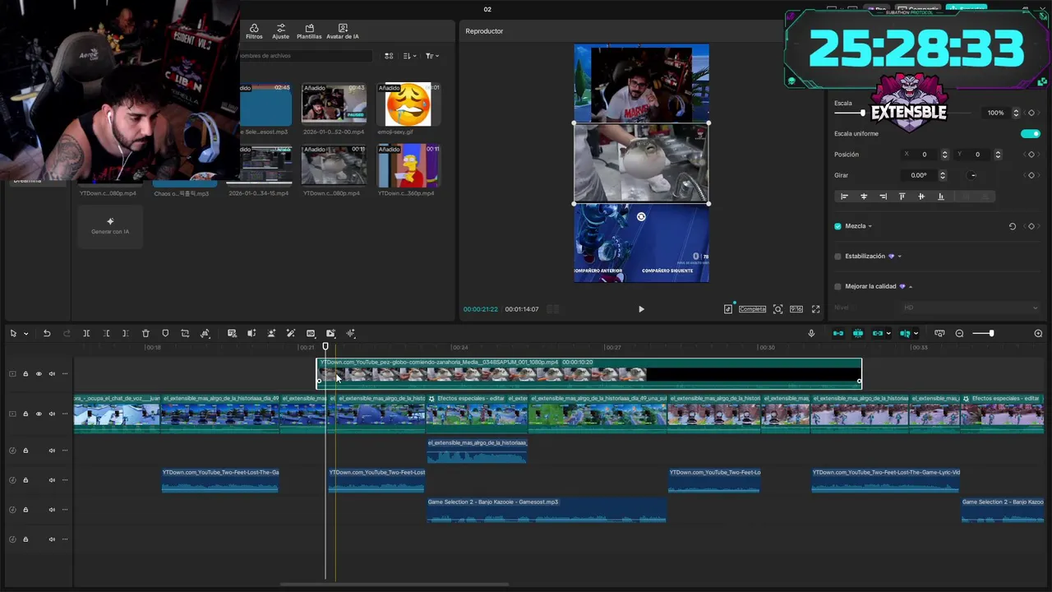Play the preview in Reproductor
1052x592 pixels.
click(641, 309)
